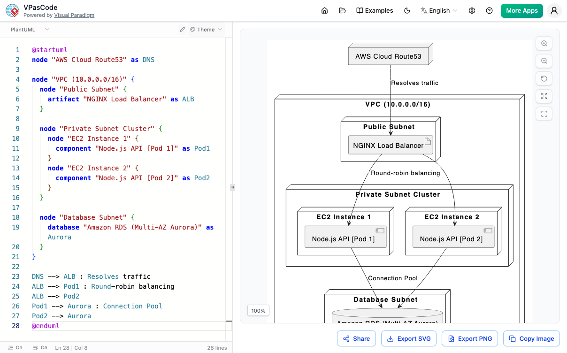Reset the diagram zoom
This screenshot has height=353, width=567.
[x=544, y=78]
